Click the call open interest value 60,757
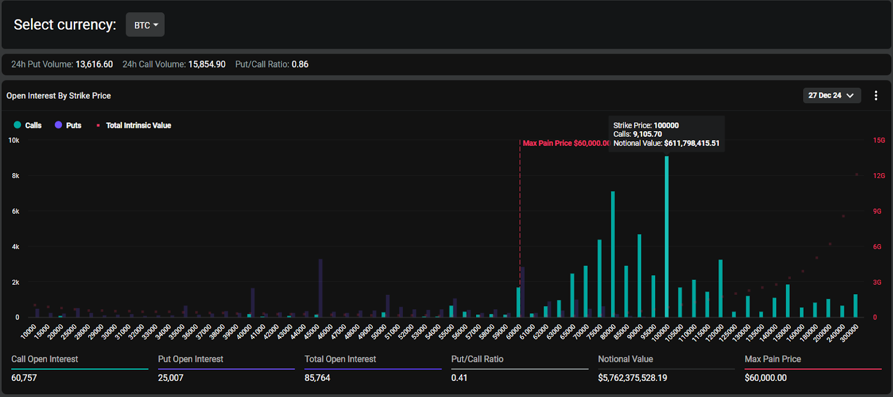The height and width of the screenshot is (397, 893). pos(24,377)
